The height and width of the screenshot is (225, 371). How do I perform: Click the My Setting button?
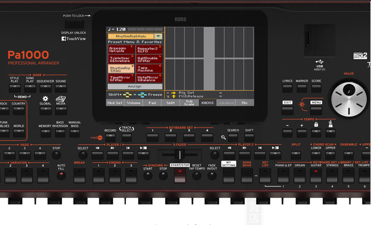(229, 175)
